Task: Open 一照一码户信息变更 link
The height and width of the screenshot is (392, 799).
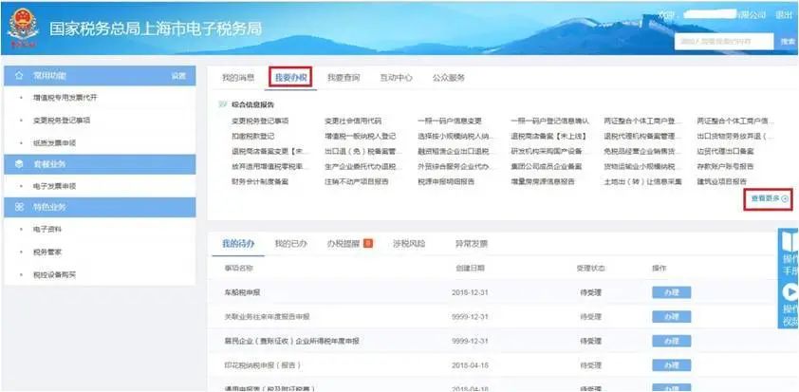Action: point(449,121)
